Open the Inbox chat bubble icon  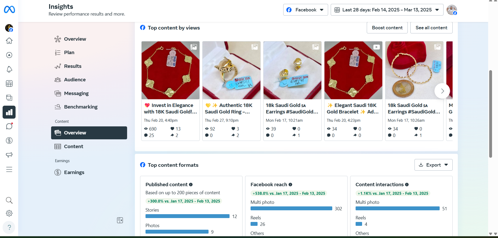[x=9, y=126]
